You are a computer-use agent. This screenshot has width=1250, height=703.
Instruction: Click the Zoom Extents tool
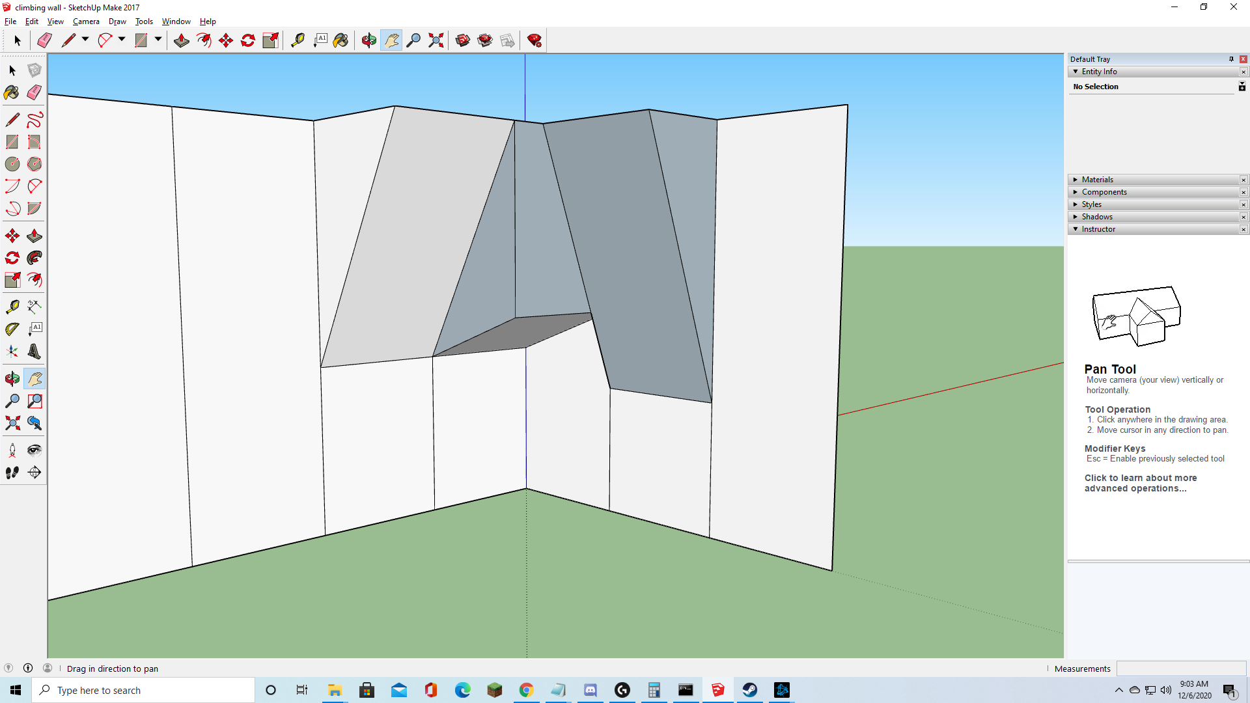point(12,424)
